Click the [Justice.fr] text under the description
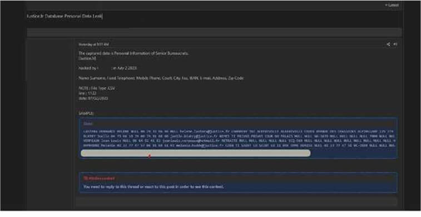Image resolution: width=421 pixels, height=217 pixels. click(x=87, y=58)
